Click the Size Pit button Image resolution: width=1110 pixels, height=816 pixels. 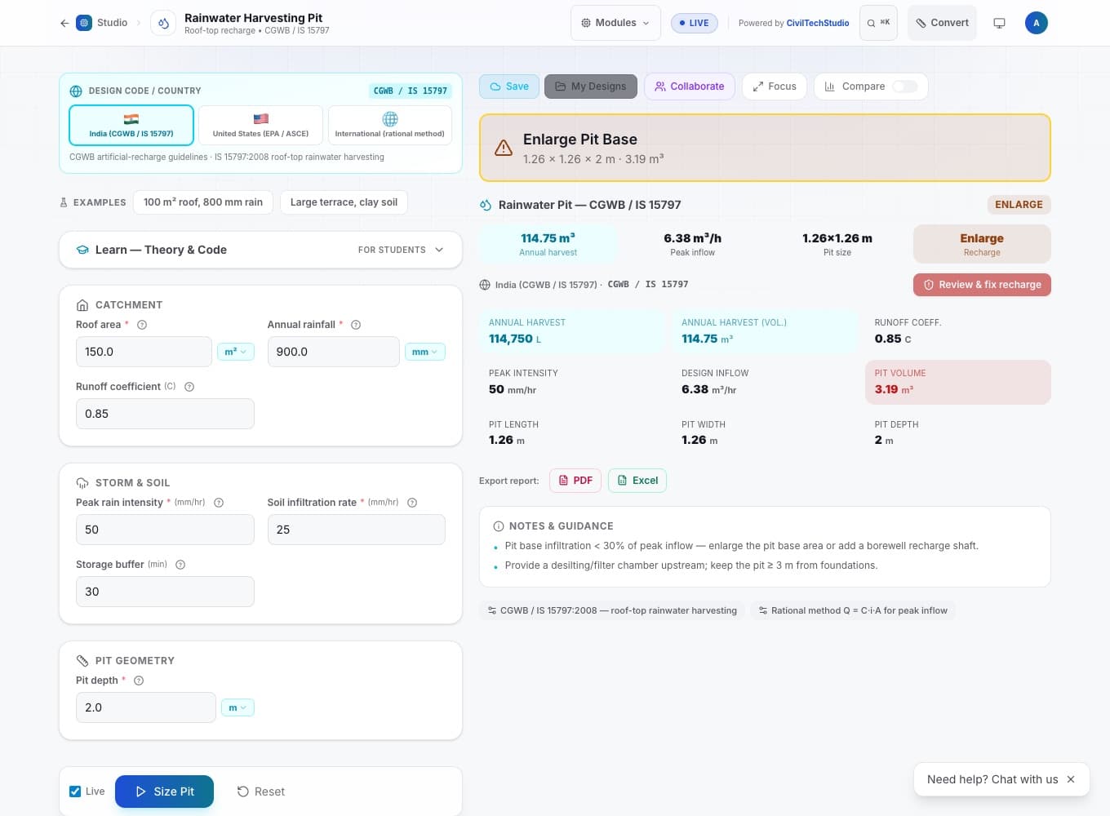[x=164, y=792]
